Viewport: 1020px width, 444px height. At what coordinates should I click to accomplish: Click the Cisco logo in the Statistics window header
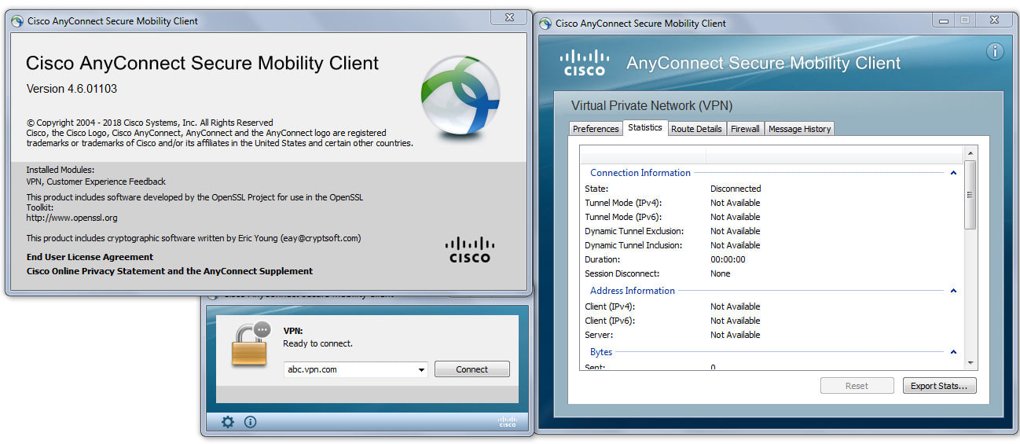pos(585,63)
